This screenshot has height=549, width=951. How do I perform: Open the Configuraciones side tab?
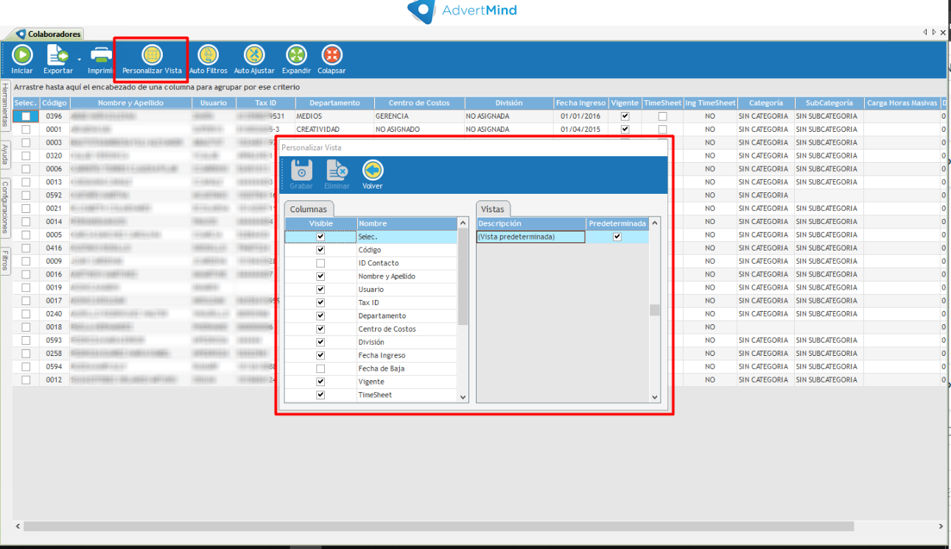5,207
